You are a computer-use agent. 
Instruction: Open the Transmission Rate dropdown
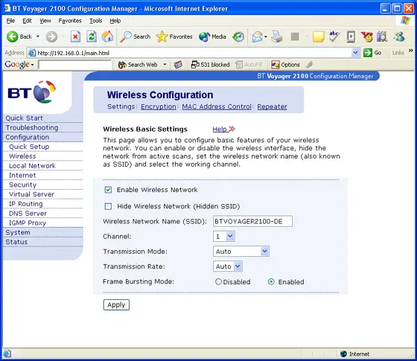point(227,266)
